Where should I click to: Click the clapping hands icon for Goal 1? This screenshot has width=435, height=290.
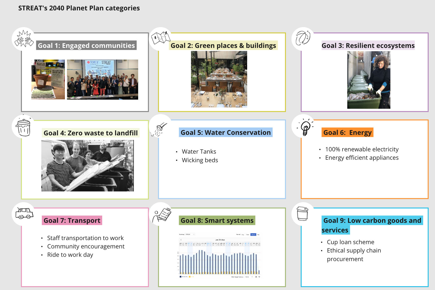coord(24,39)
